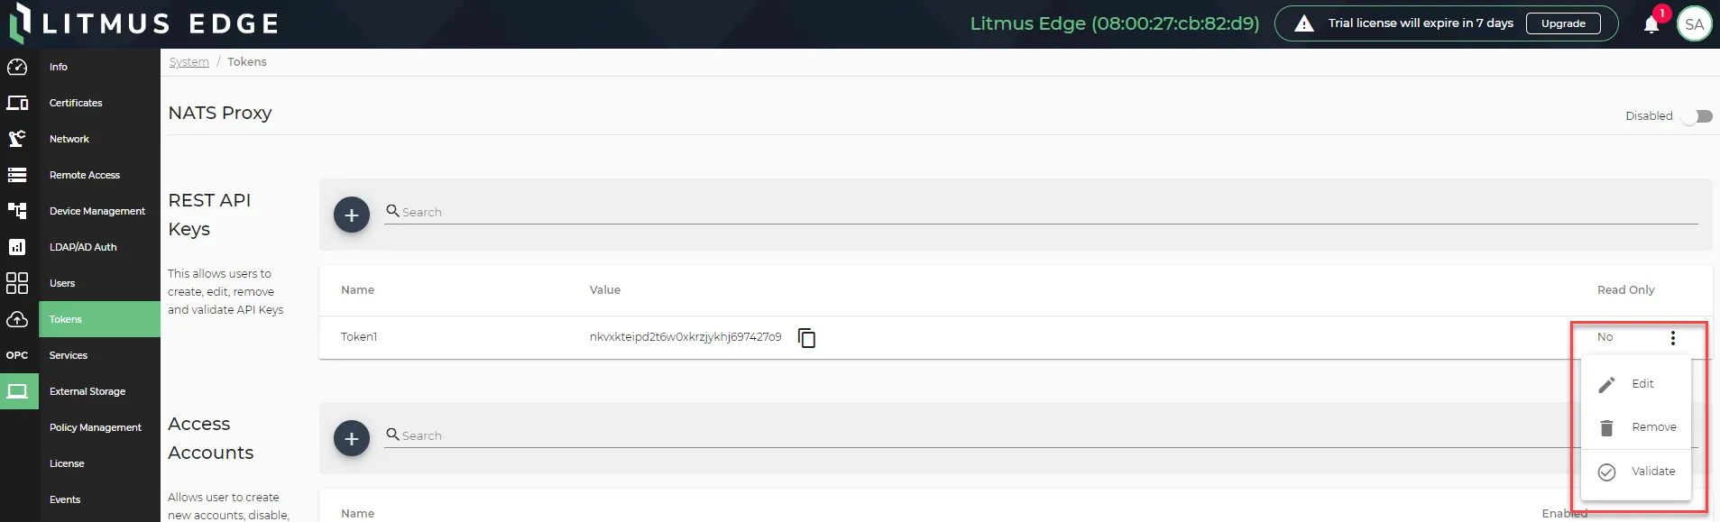The height and width of the screenshot is (522, 1720).
Task: Select the green laptop System sidebar icon
Action: tap(18, 391)
